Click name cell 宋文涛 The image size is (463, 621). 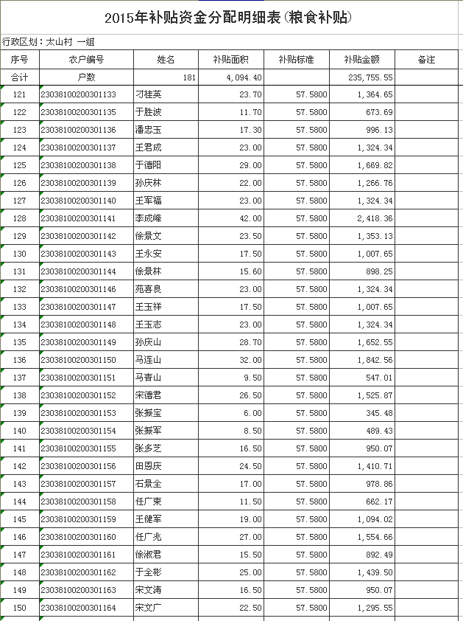tap(166, 590)
